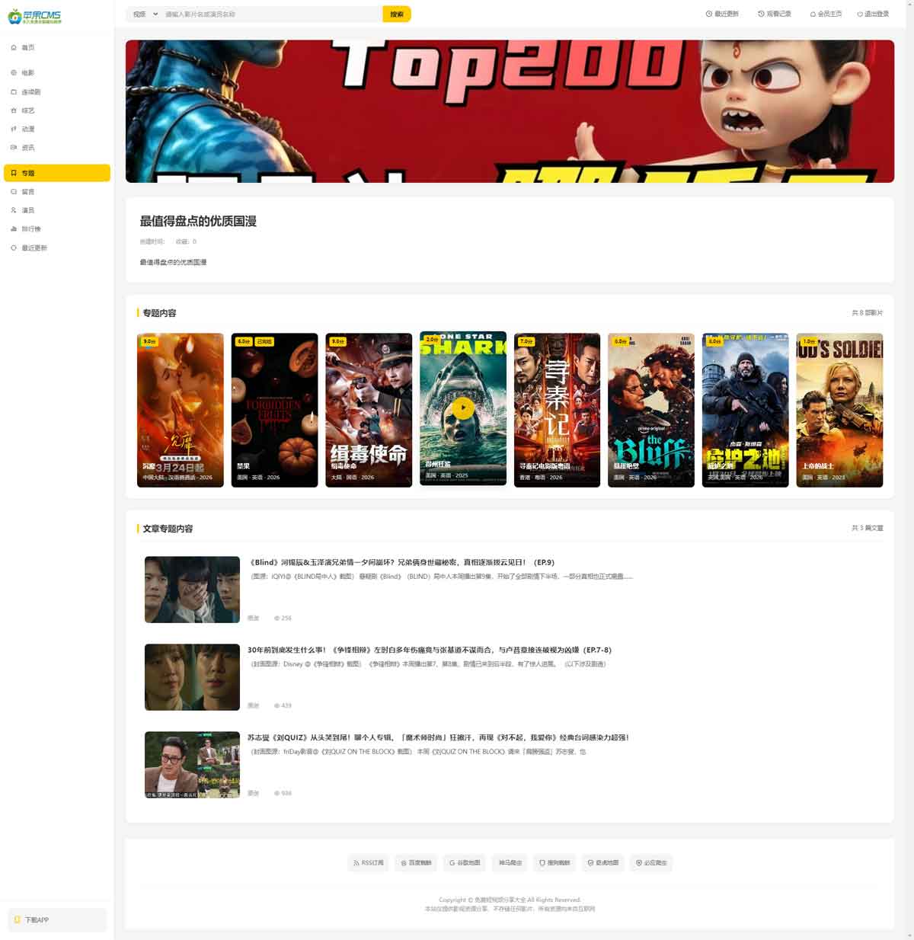Play the Lone Star Shark movie
The width and height of the screenshot is (914, 940).
tap(463, 408)
